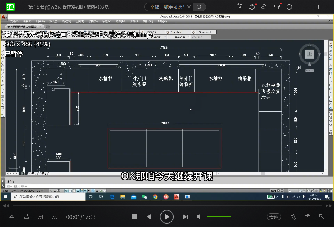334x227 pixels.
Task: Skip to the next video
Action: click(185, 217)
